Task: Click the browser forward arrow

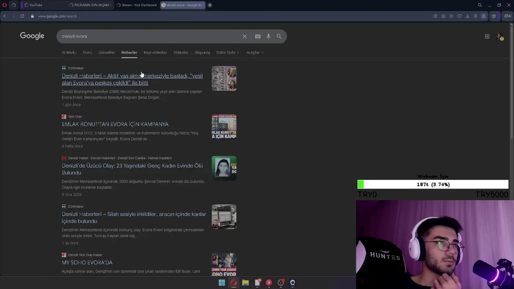Action: coord(13,16)
